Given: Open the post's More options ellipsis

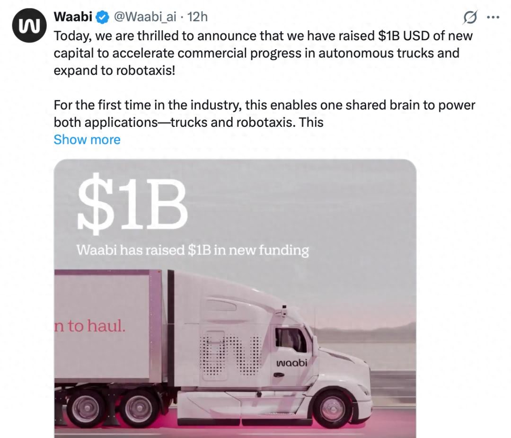Looking at the screenshot, I should tap(493, 17).
